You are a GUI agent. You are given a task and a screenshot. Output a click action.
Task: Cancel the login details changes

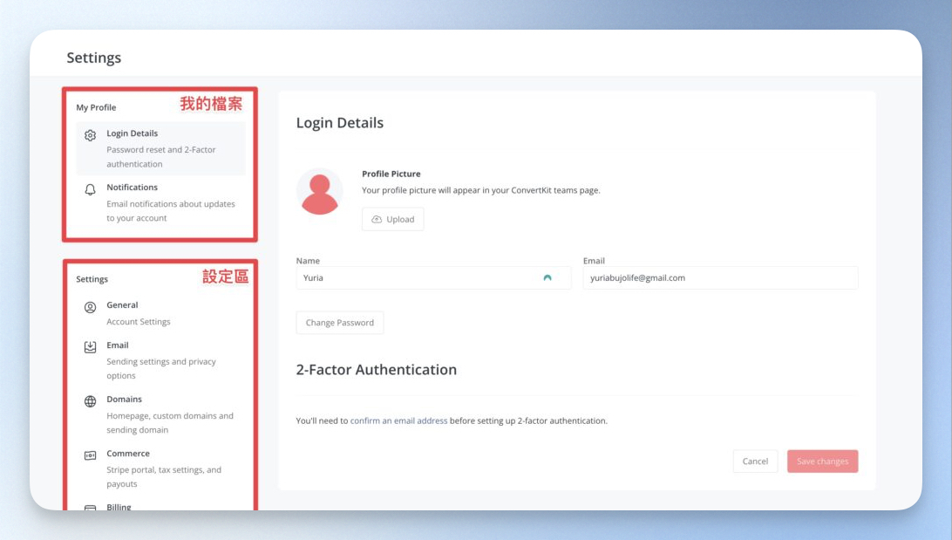tap(755, 461)
